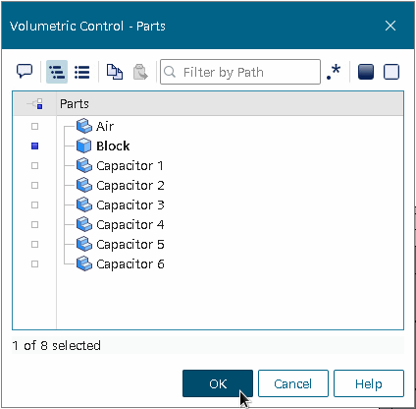
Task: Select Capacitor 1 in the parts tree
Action: pyautogui.click(x=130, y=165)
